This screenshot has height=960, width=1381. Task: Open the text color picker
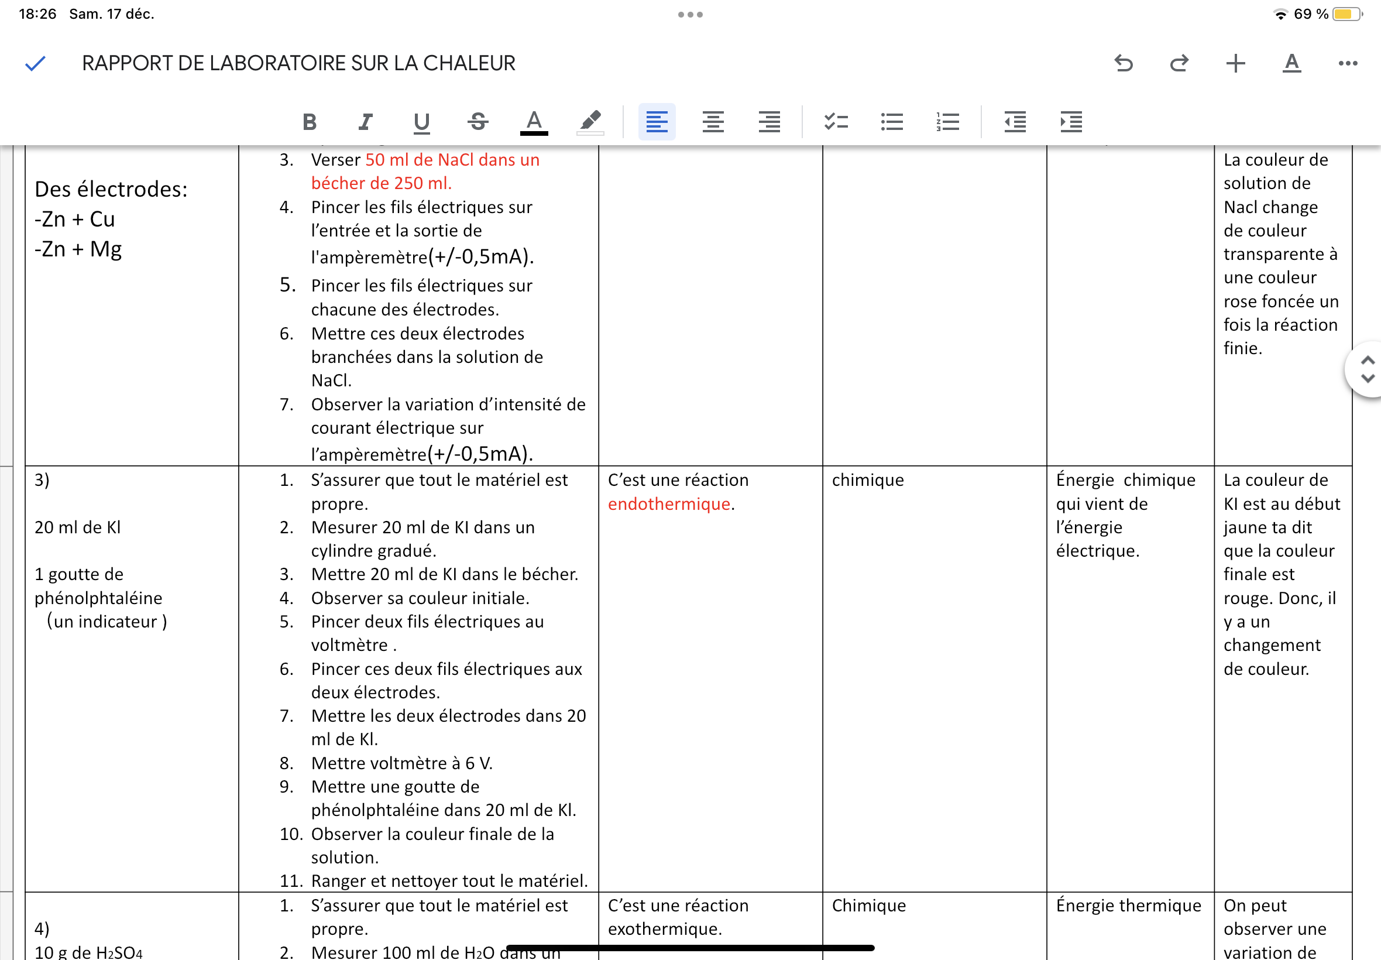point(534,122)
